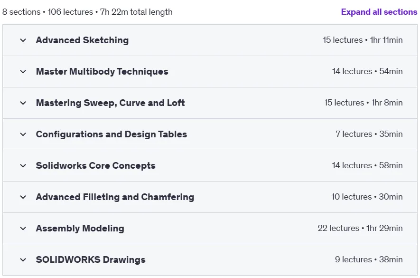Expand Mastering Sweep, Curve and Loft chevron
420x278 pixels.
[x=23, y=103]
